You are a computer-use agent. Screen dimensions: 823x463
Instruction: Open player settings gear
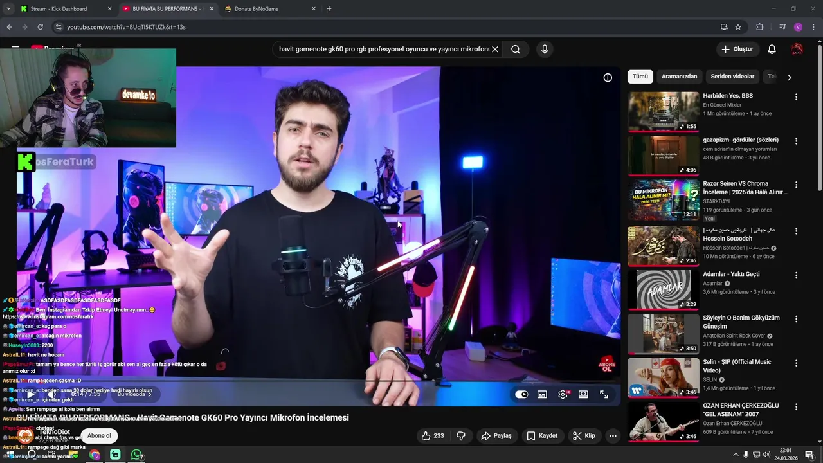[x=563, y=394]
